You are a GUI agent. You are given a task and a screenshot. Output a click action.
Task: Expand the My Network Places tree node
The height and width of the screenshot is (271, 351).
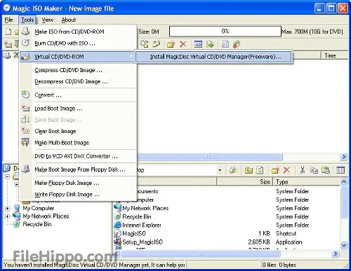(7, 216)
